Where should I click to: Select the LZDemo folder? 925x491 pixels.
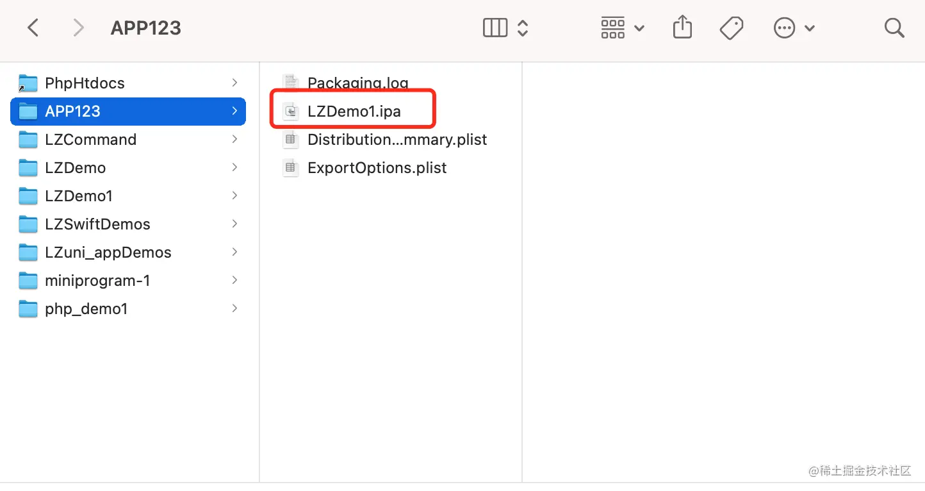point(75,168)
